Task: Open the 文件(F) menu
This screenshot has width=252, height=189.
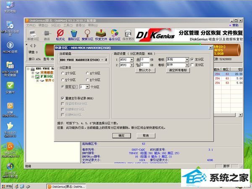Action: (31, 25)
